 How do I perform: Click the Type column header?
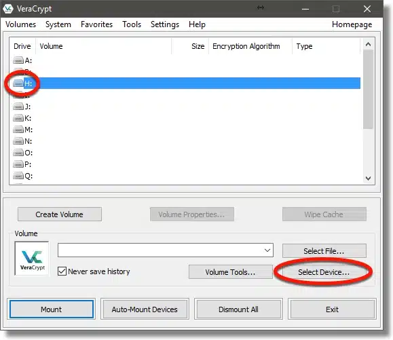(326, 46)
